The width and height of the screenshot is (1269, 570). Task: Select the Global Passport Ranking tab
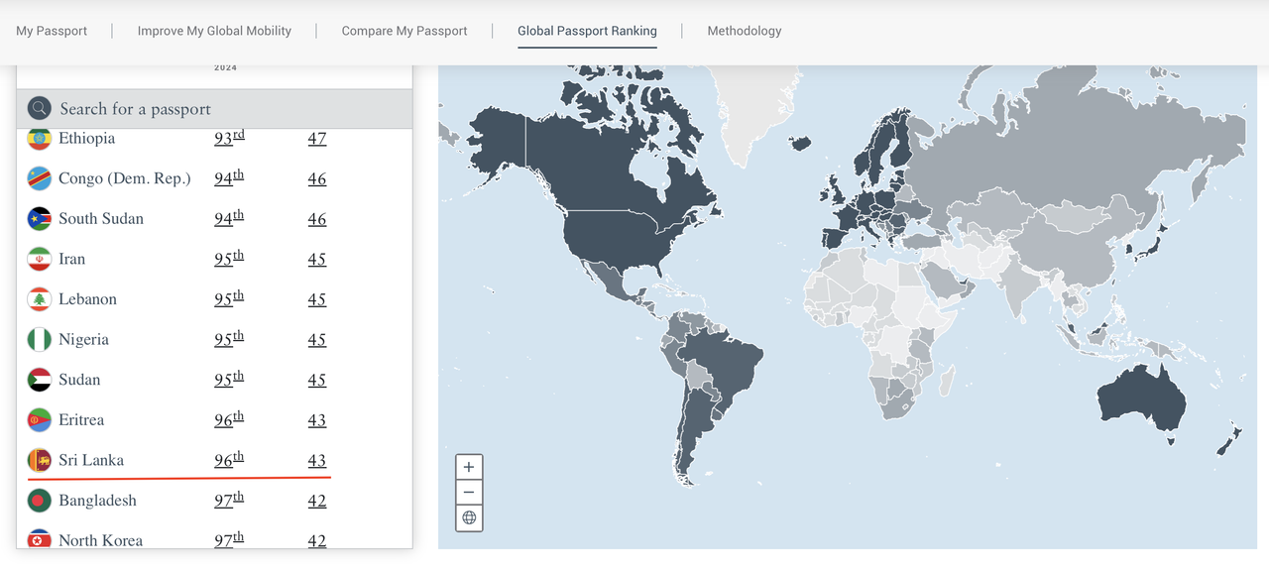(587, 31)
